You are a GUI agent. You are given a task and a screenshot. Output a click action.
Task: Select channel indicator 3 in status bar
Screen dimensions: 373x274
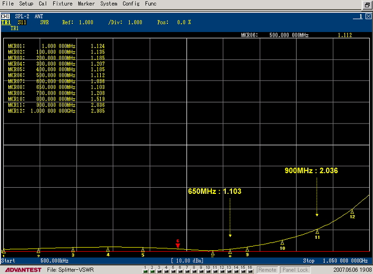pos(159,270)
